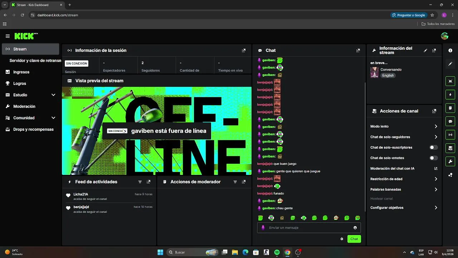The width and height of the screenshot is (458, 258).
Task: Open Todos los marcadores folder
Action: coord(438,24)
